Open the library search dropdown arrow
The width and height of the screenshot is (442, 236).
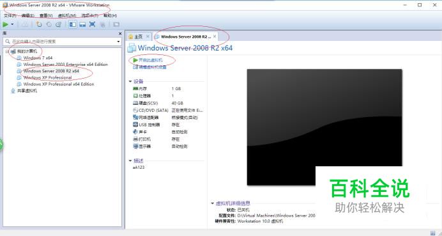pos(118,42)
